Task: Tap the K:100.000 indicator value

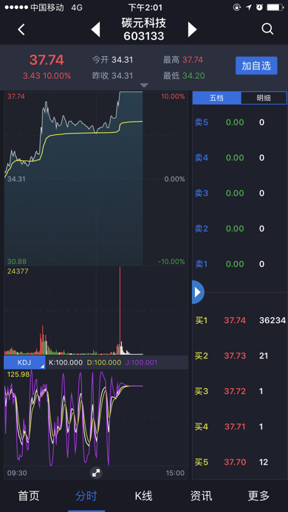Action: [x=66, y=362]
